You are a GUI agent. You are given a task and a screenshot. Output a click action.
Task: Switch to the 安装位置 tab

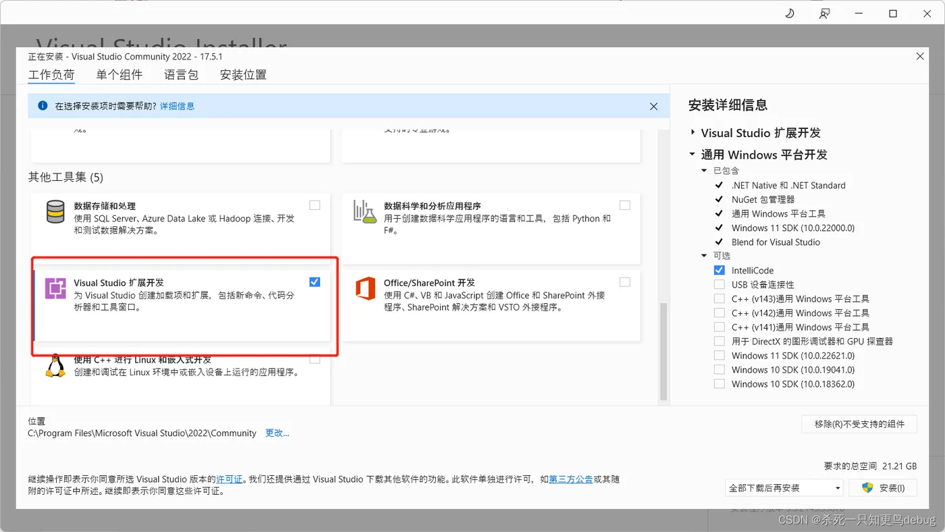pyautogui.click(x=243, y=75)
